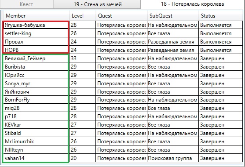Select member Ягушка-бабушка
Viewport: 245px width, 167px height.
36,25
